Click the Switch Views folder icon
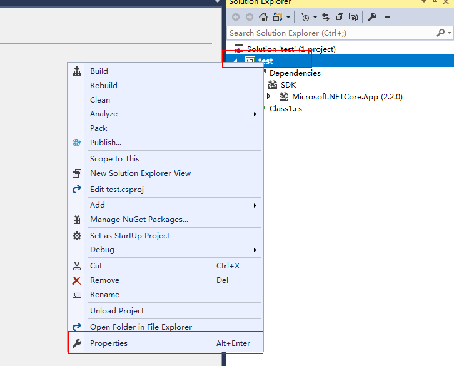The width and height of the screenshot is (454, 366). tap(278, 17)
